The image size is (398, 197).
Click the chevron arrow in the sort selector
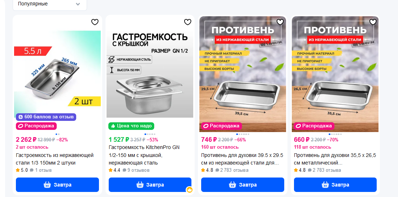(x=78, y=4)
